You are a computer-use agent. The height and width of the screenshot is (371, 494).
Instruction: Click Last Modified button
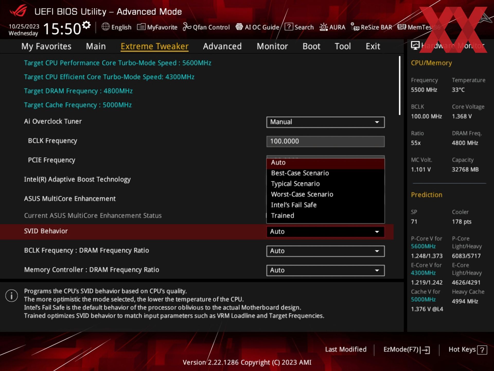tap(346, 350)
